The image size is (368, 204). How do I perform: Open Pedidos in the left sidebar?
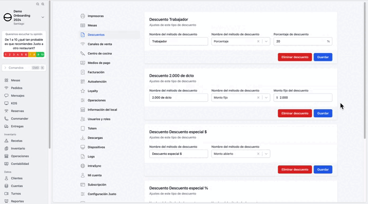pos(16,88)
